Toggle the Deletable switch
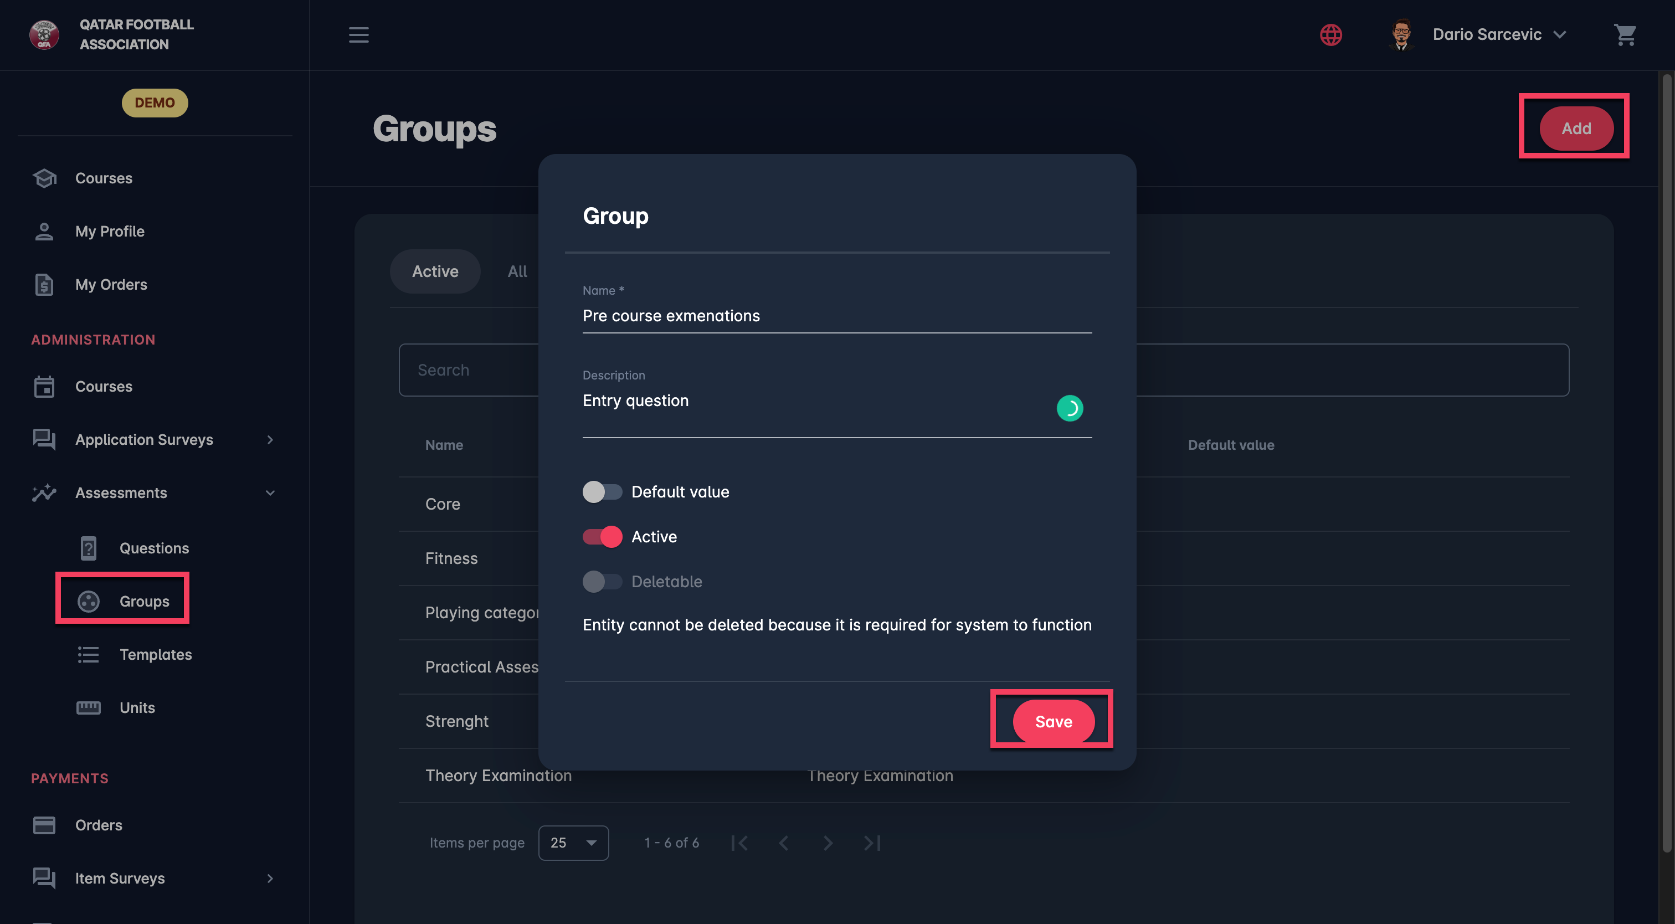This screenshot has width=1675, height=924. (602, 581)
